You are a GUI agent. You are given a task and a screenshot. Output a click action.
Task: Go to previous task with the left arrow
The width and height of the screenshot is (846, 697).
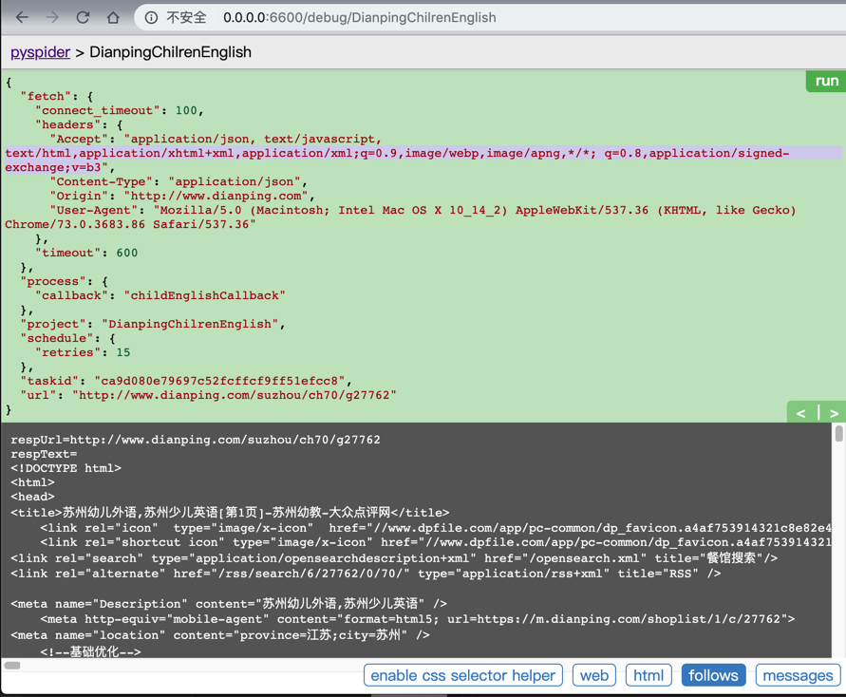click(x=801, y=413)
